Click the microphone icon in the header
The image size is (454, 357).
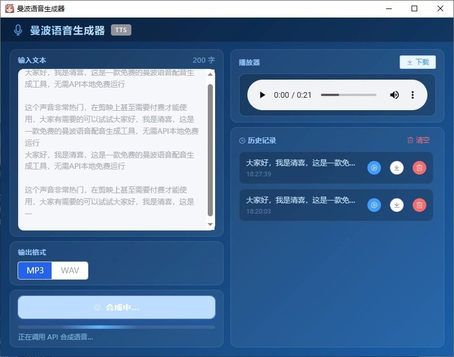[x=18, y=29]
